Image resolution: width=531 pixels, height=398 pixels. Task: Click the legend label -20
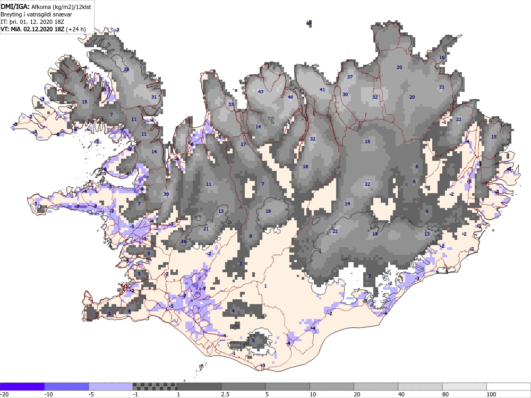pyautogui.click(x=4, y=394)
